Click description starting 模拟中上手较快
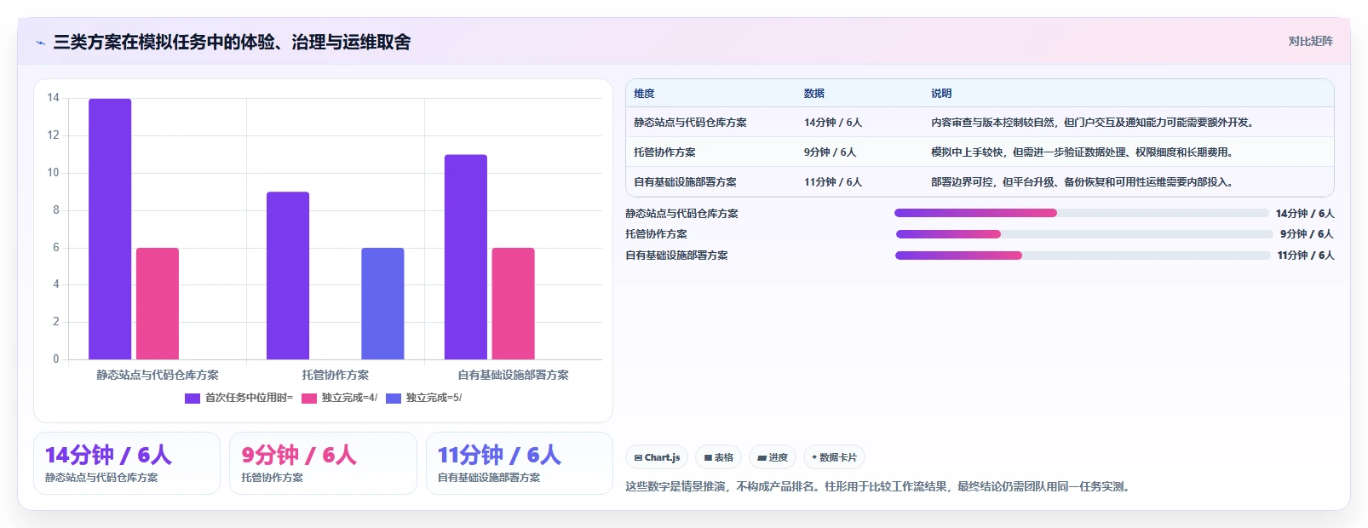Screen dimensions: 1368x528 point(1082,152)
